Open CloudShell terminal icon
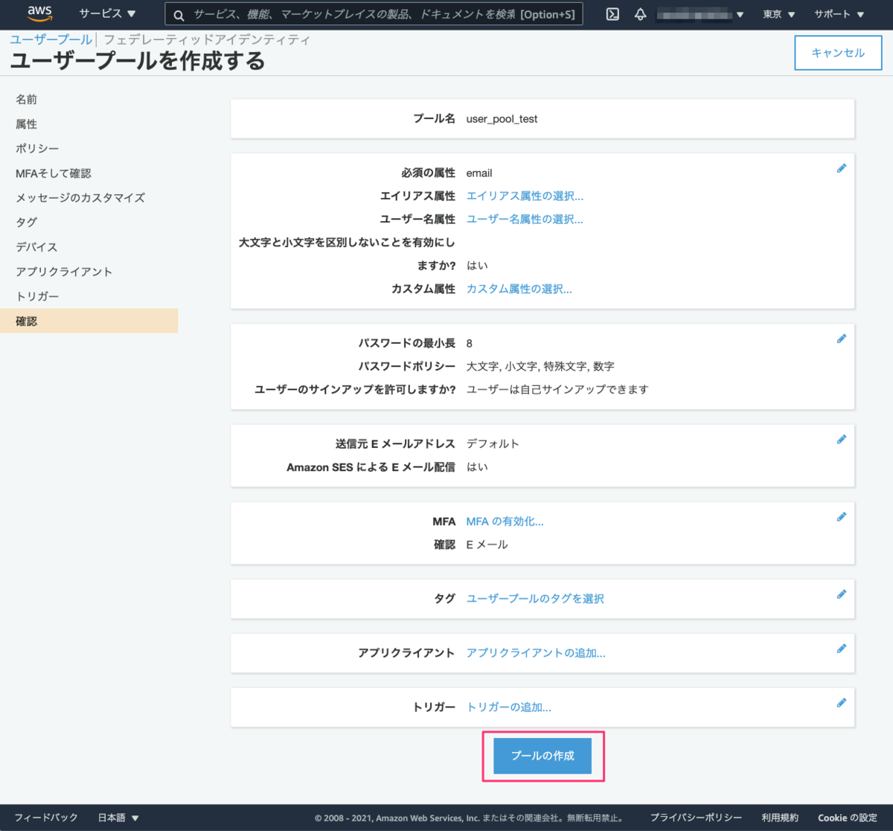The height and width of the screenshot is (831, 893). (612, 14)
